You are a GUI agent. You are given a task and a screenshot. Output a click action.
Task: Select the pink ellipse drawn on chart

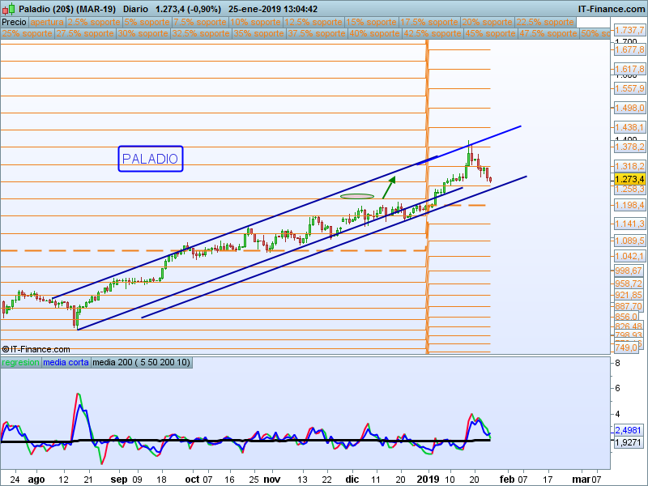[357, 196]
